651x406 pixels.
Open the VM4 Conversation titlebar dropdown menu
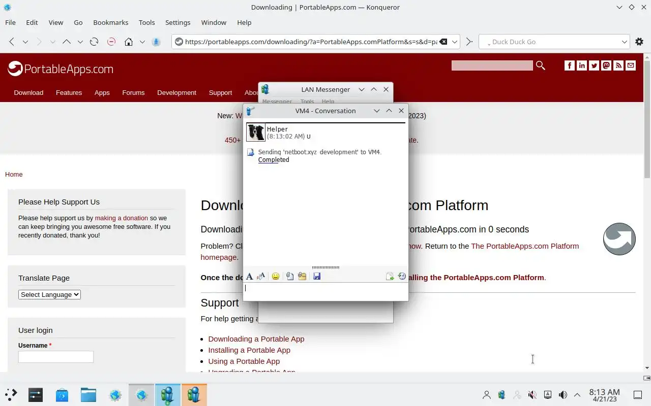(377, 111)
